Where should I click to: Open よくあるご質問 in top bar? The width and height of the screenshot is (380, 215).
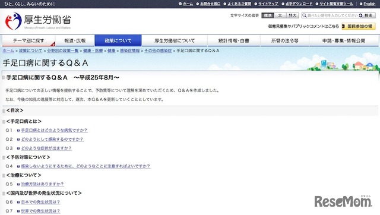pos(239,4)
